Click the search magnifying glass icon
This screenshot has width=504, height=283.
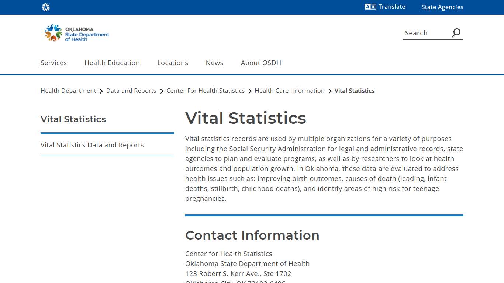coord(456,33)
